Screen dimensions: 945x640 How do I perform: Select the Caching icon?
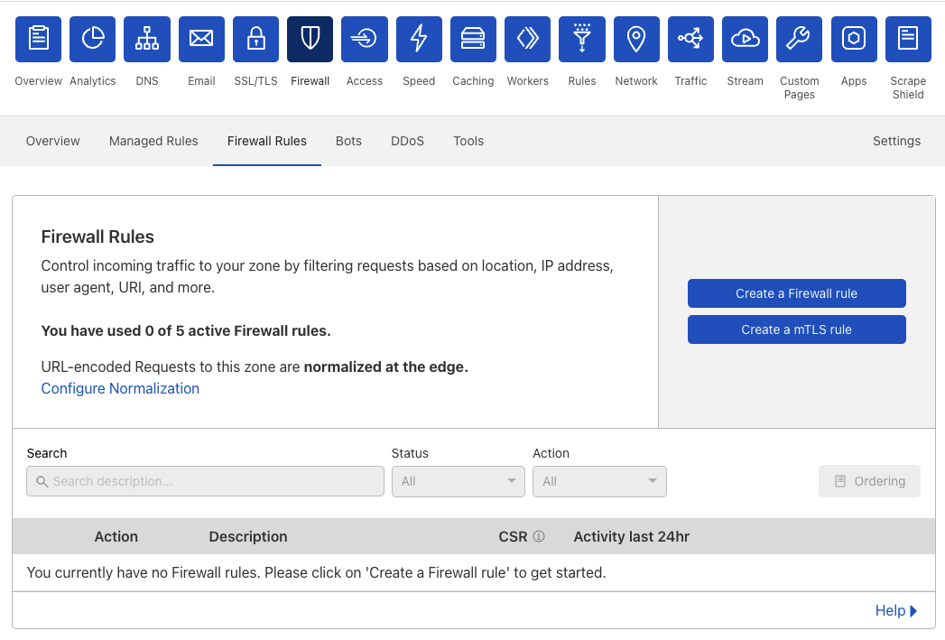pyautogui.click(x=473, y=39)
